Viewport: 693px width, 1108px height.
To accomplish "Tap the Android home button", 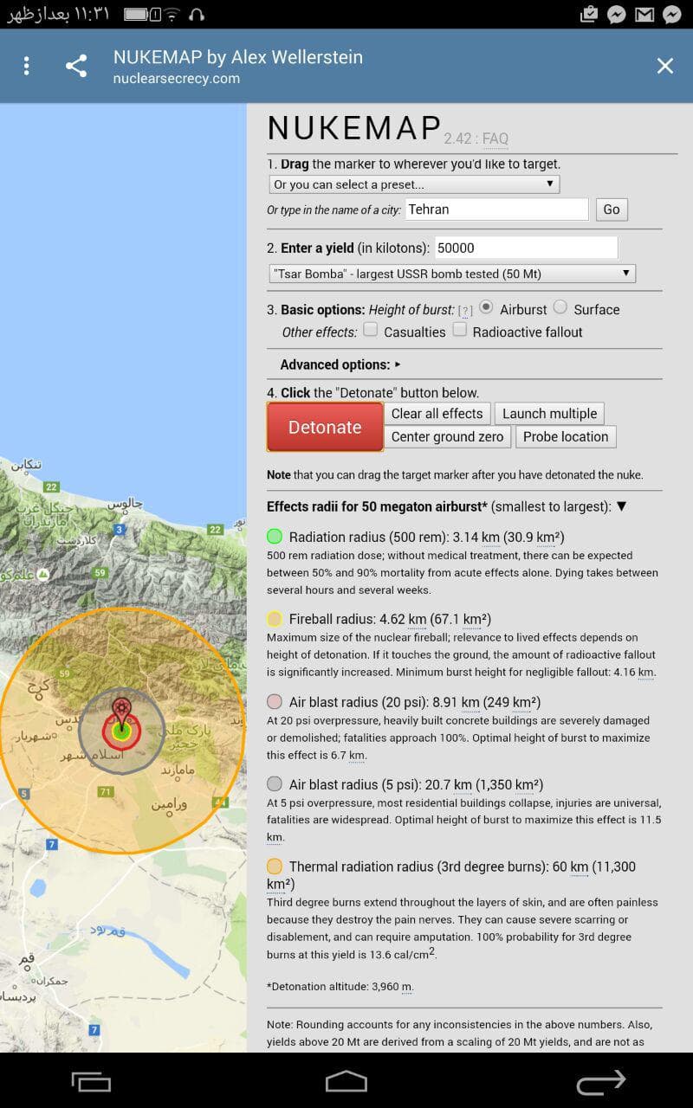I will (346, 1081).
